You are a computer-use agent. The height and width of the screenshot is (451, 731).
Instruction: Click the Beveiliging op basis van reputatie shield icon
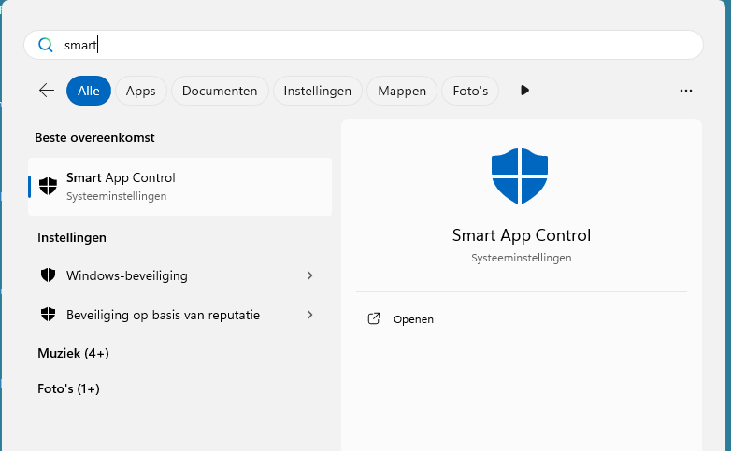[48, 315]
